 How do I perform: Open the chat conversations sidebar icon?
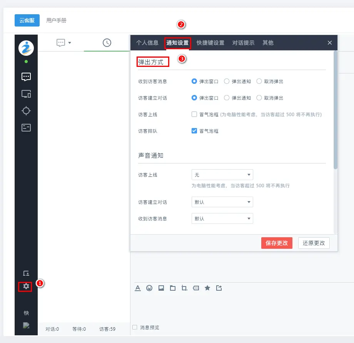pos(26,77)
